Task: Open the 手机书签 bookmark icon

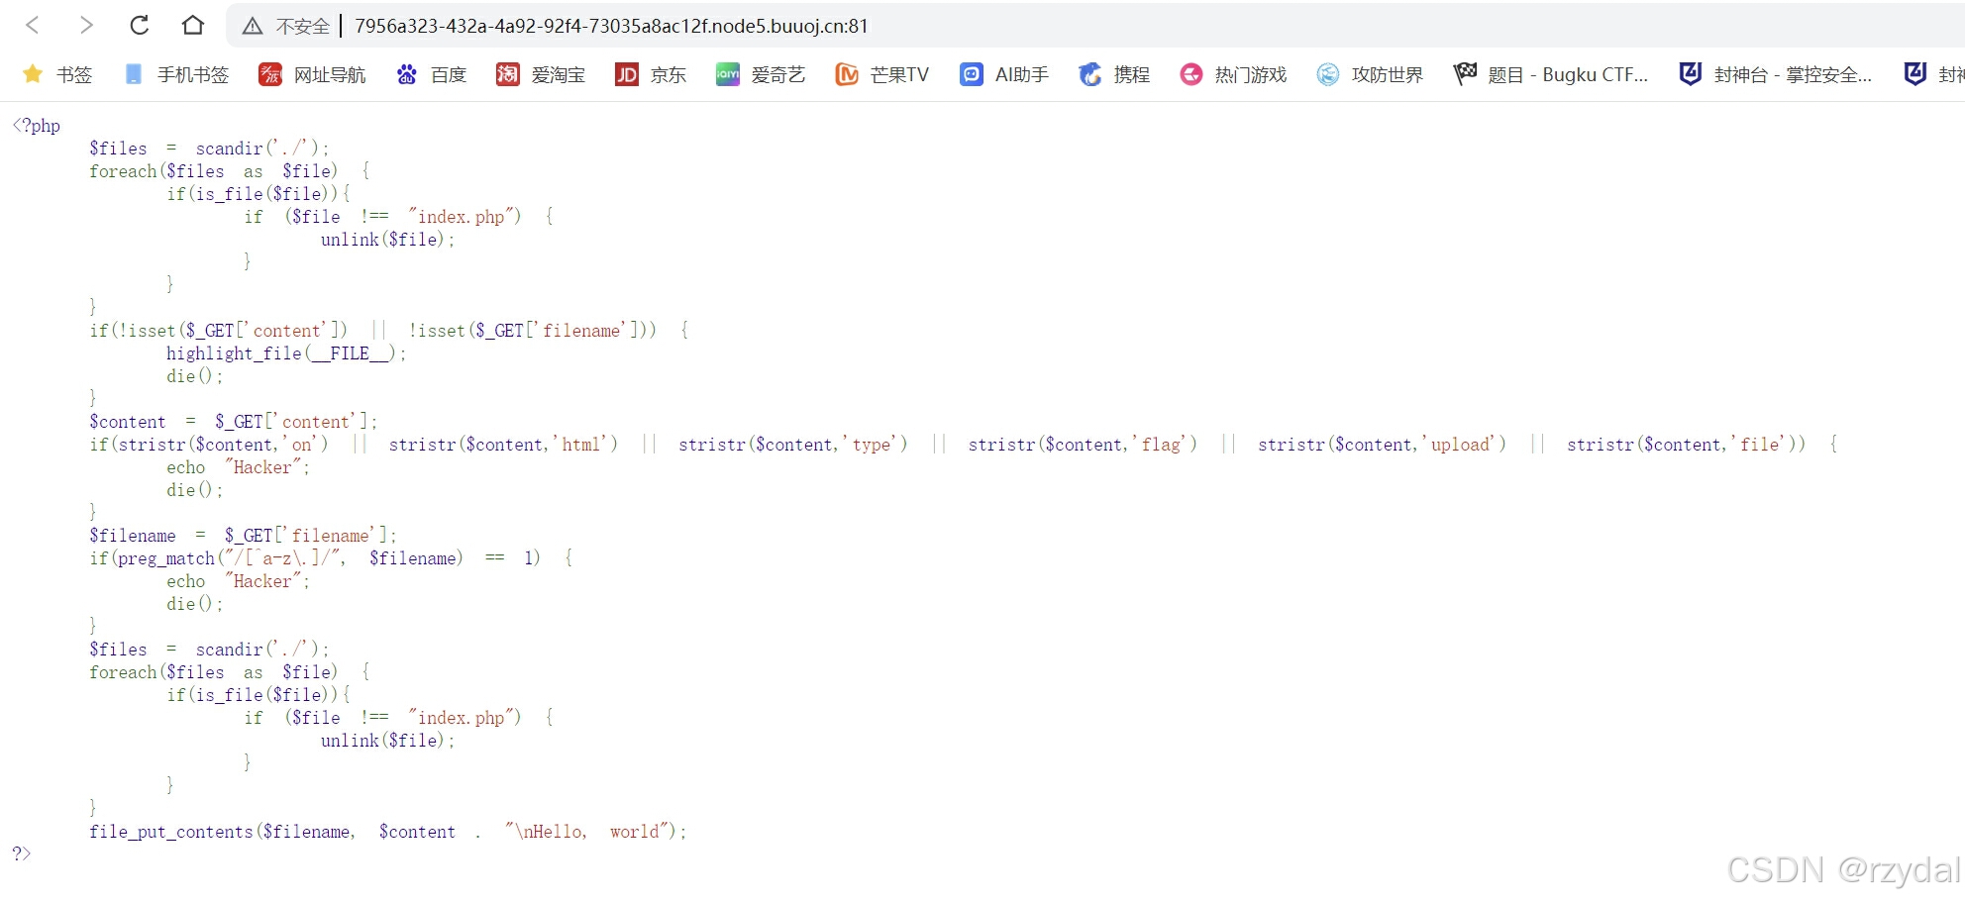Action: click(134, 74)
